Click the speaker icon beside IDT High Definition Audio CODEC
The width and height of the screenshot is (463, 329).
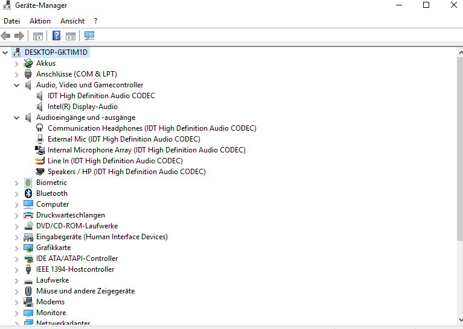[x=40, y=96]
